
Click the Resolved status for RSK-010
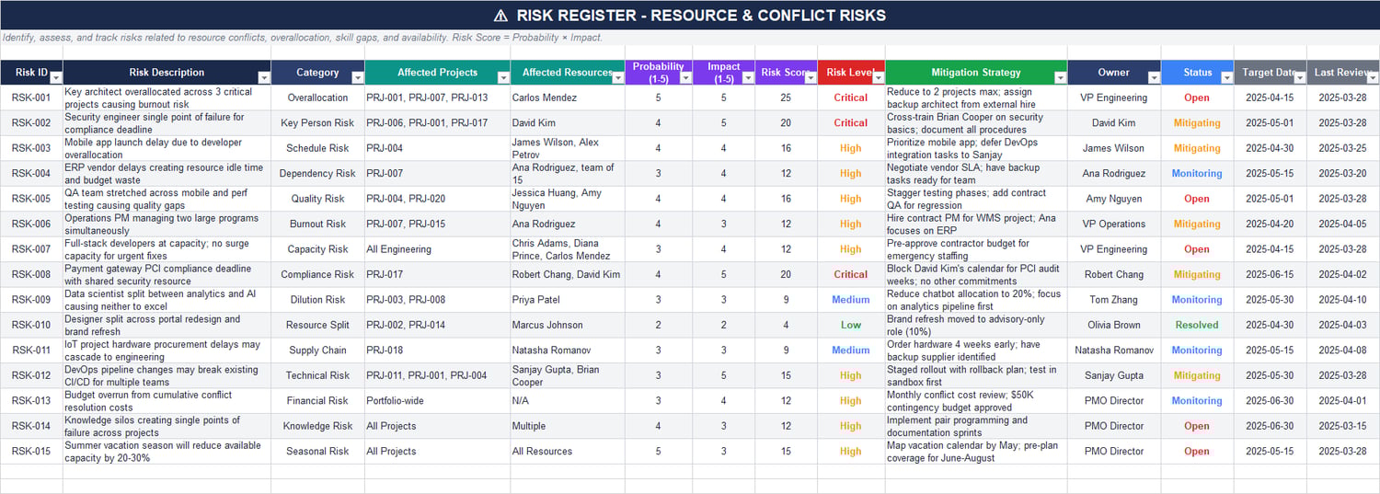1197,325
